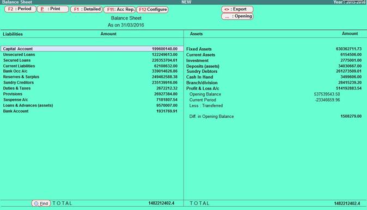Open Reserves & Surplus group
Screen dimensions: 367x210
coord(92,77)
